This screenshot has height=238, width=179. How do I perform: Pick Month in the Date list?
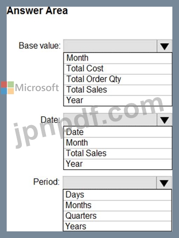[x=118, y=143]
